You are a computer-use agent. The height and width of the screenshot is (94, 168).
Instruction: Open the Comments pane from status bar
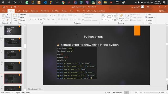pos(117,93)
